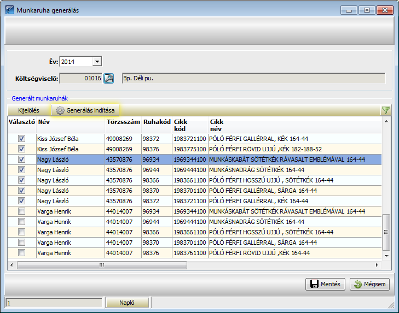This screenshot has height=313, width=399.
Task: Sort by the Cikk név column header
Action: click(x=295, y=125)
